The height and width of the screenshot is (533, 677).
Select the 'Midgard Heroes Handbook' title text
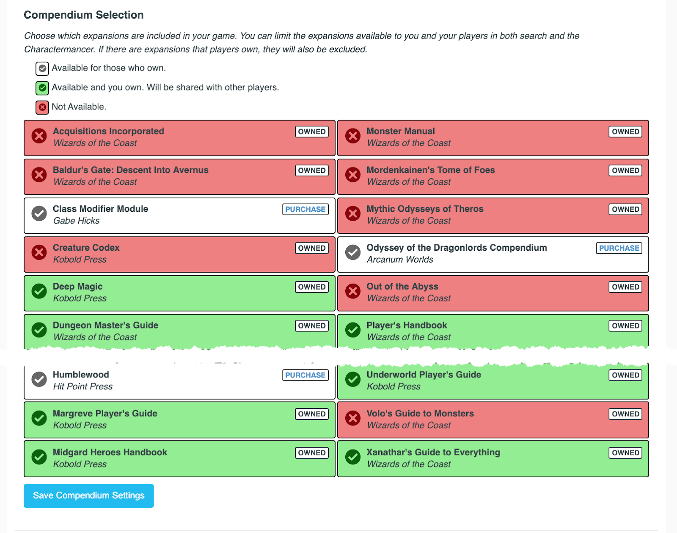click(110, 453)
